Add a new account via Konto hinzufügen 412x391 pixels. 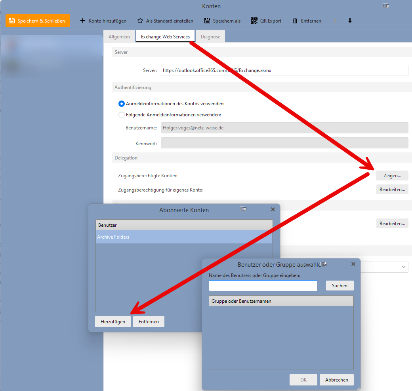[103, 21]
